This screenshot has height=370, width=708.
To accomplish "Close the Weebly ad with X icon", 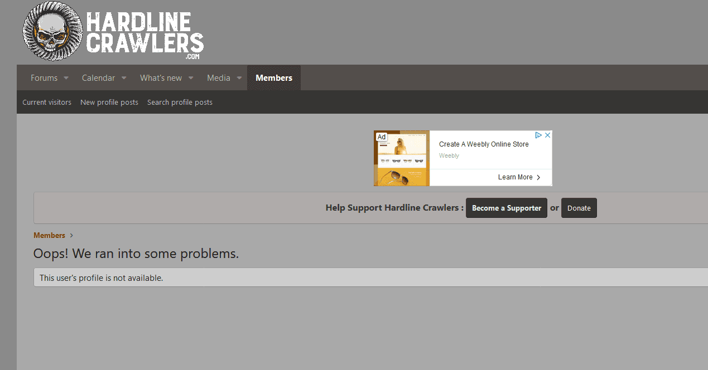I will coord(548,135).
